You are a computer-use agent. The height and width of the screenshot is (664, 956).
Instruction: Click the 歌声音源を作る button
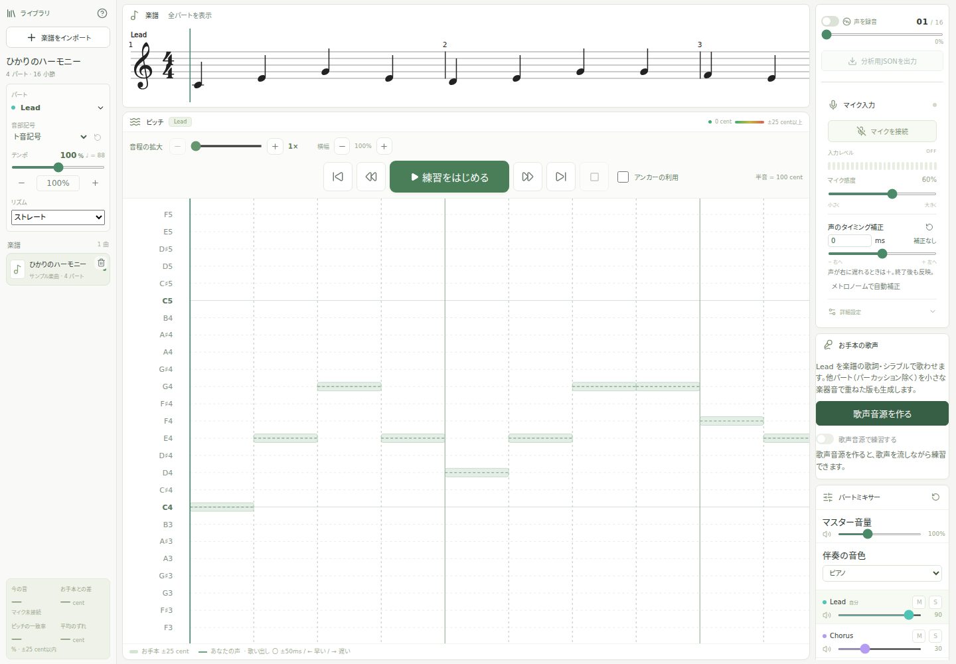click(x=882, y=414)
